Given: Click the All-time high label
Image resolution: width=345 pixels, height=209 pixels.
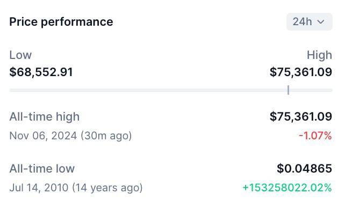Looking at the screenshot, I should tap(45, 117).
